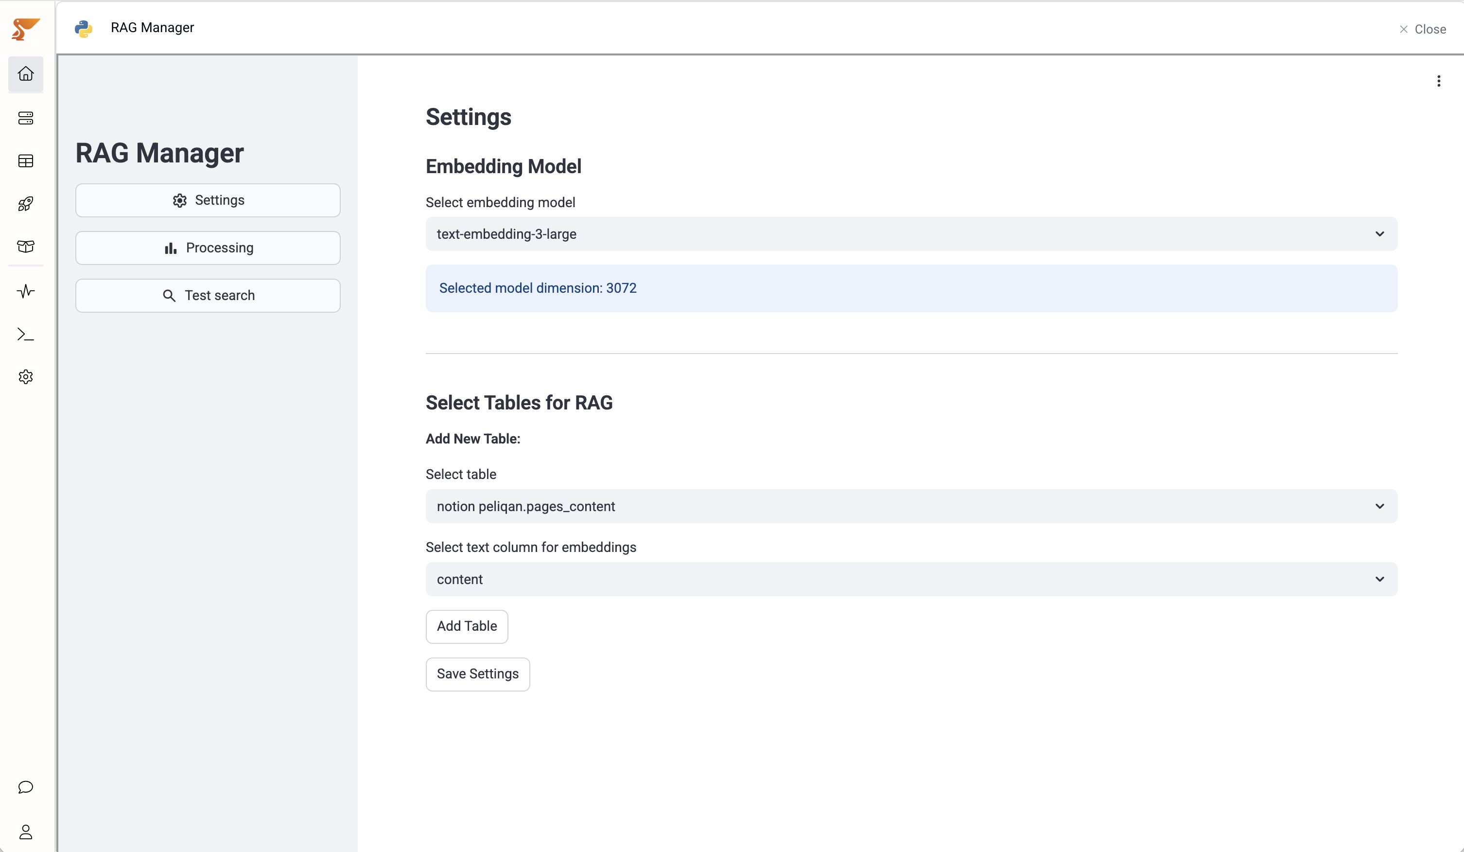Open the three-dot options menu
Screen dimensions: 1464x852
click(1438, 81)
